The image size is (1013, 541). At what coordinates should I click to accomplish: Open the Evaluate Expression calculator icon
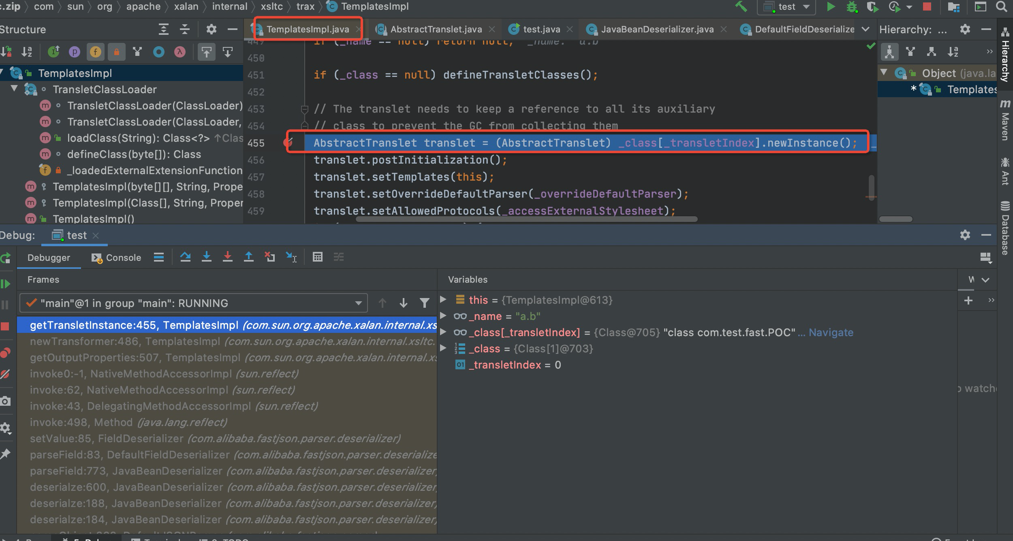318,257
